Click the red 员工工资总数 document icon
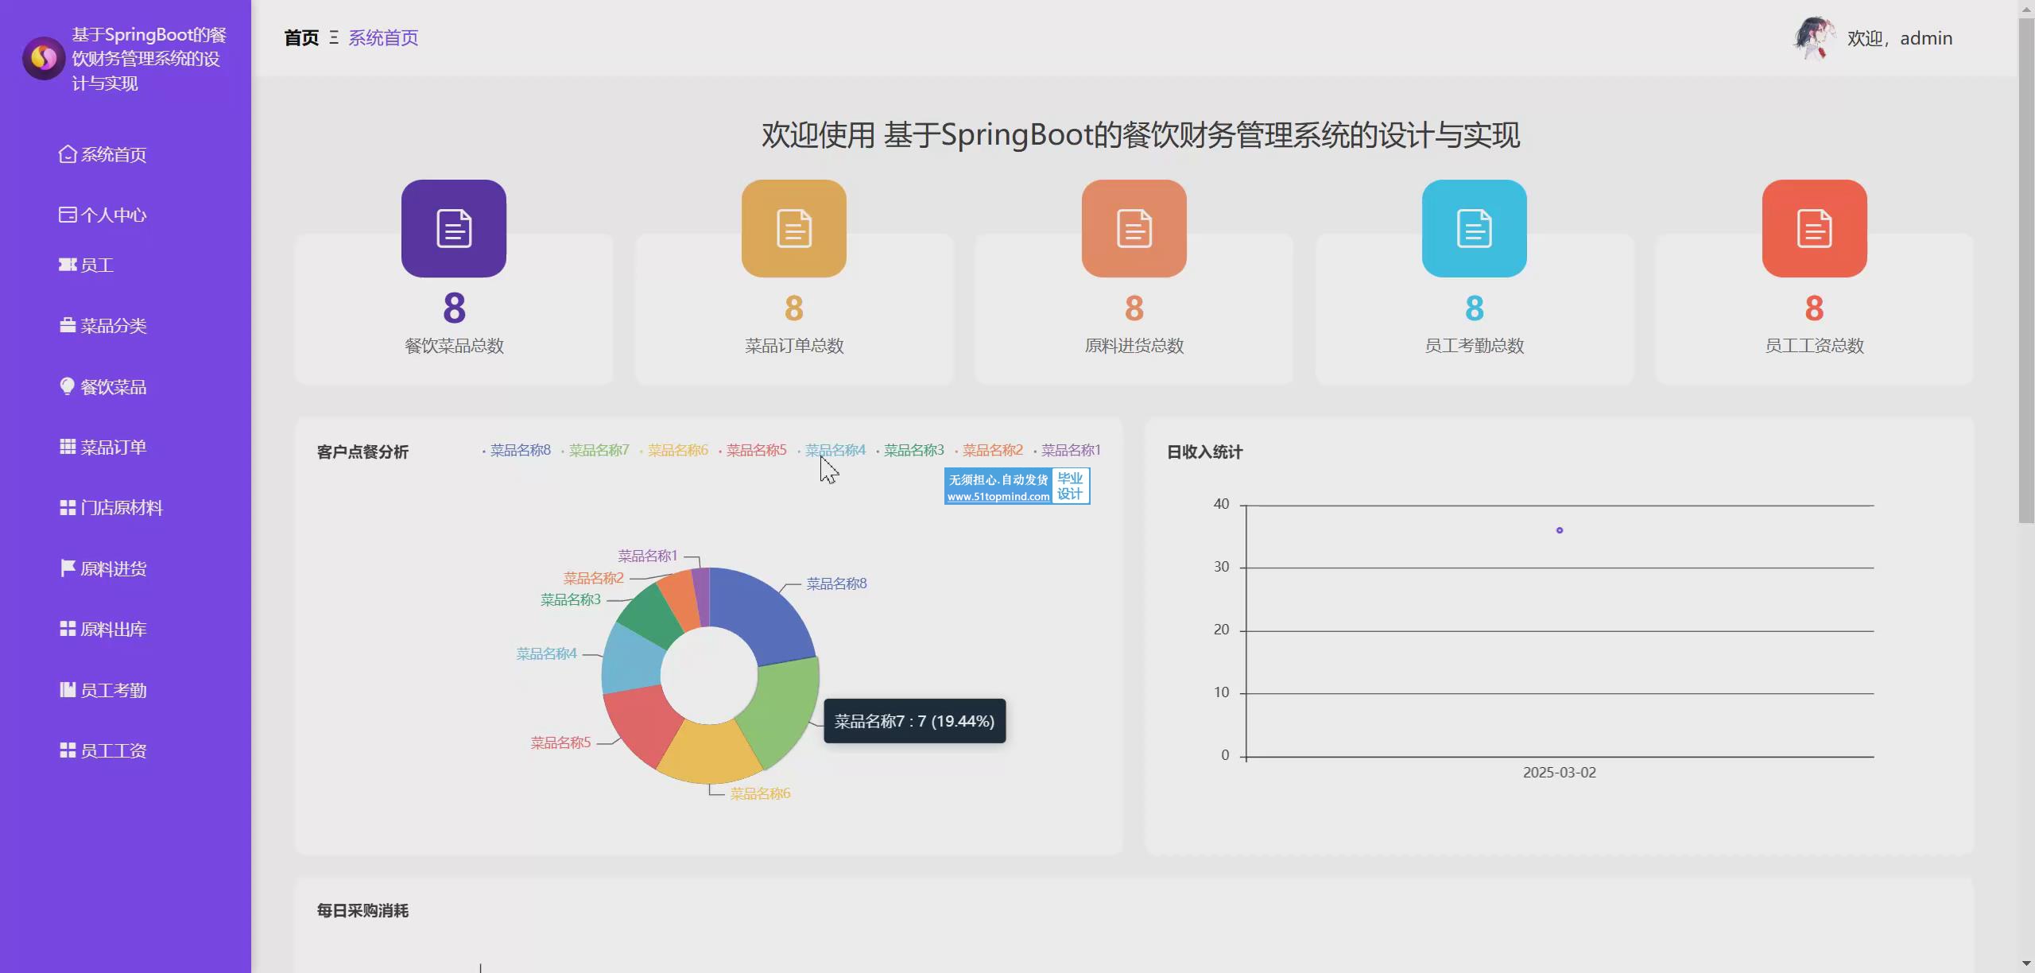 pos(1815,229)
